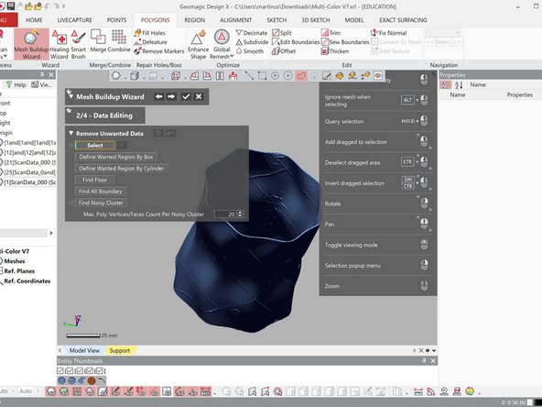This screenshot has height=407, width=542.
Task: Toggle the wireframe box display mode icon
Action: 176,75
